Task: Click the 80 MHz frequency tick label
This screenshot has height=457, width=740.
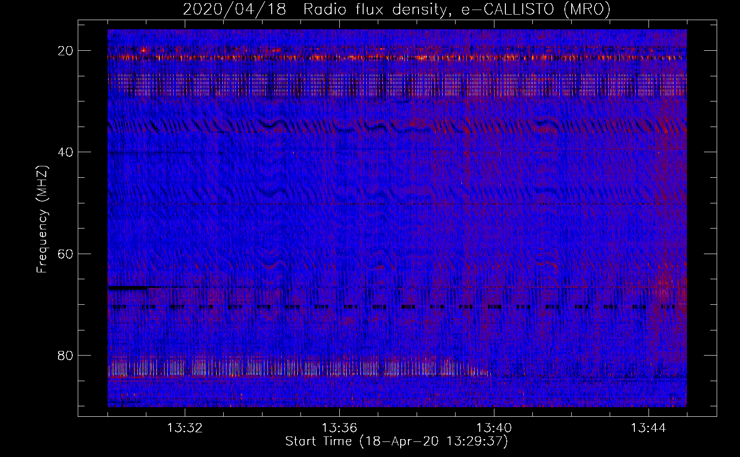Action: [x=66, y=355]
